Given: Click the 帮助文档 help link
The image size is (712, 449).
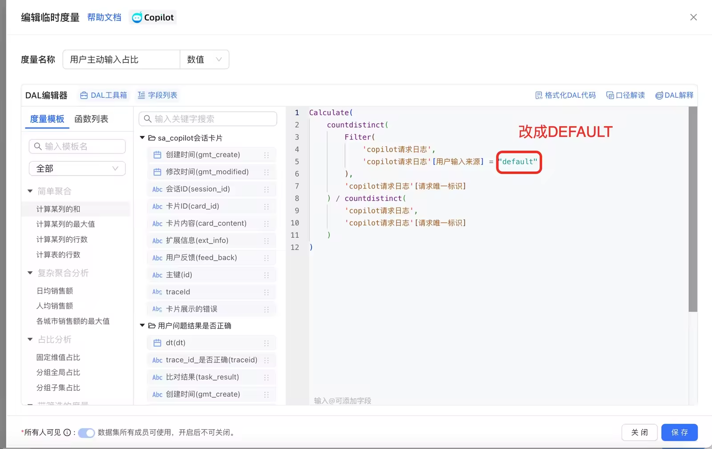Looking at the screenshot, I should [104, 17].
